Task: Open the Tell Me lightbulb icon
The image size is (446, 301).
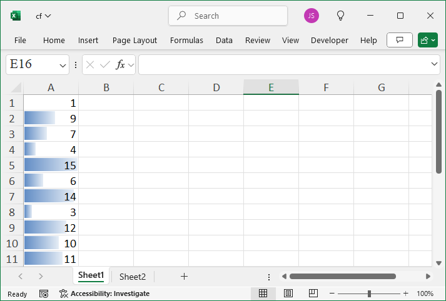Action: pyautogui.click(x=340, y=16)
